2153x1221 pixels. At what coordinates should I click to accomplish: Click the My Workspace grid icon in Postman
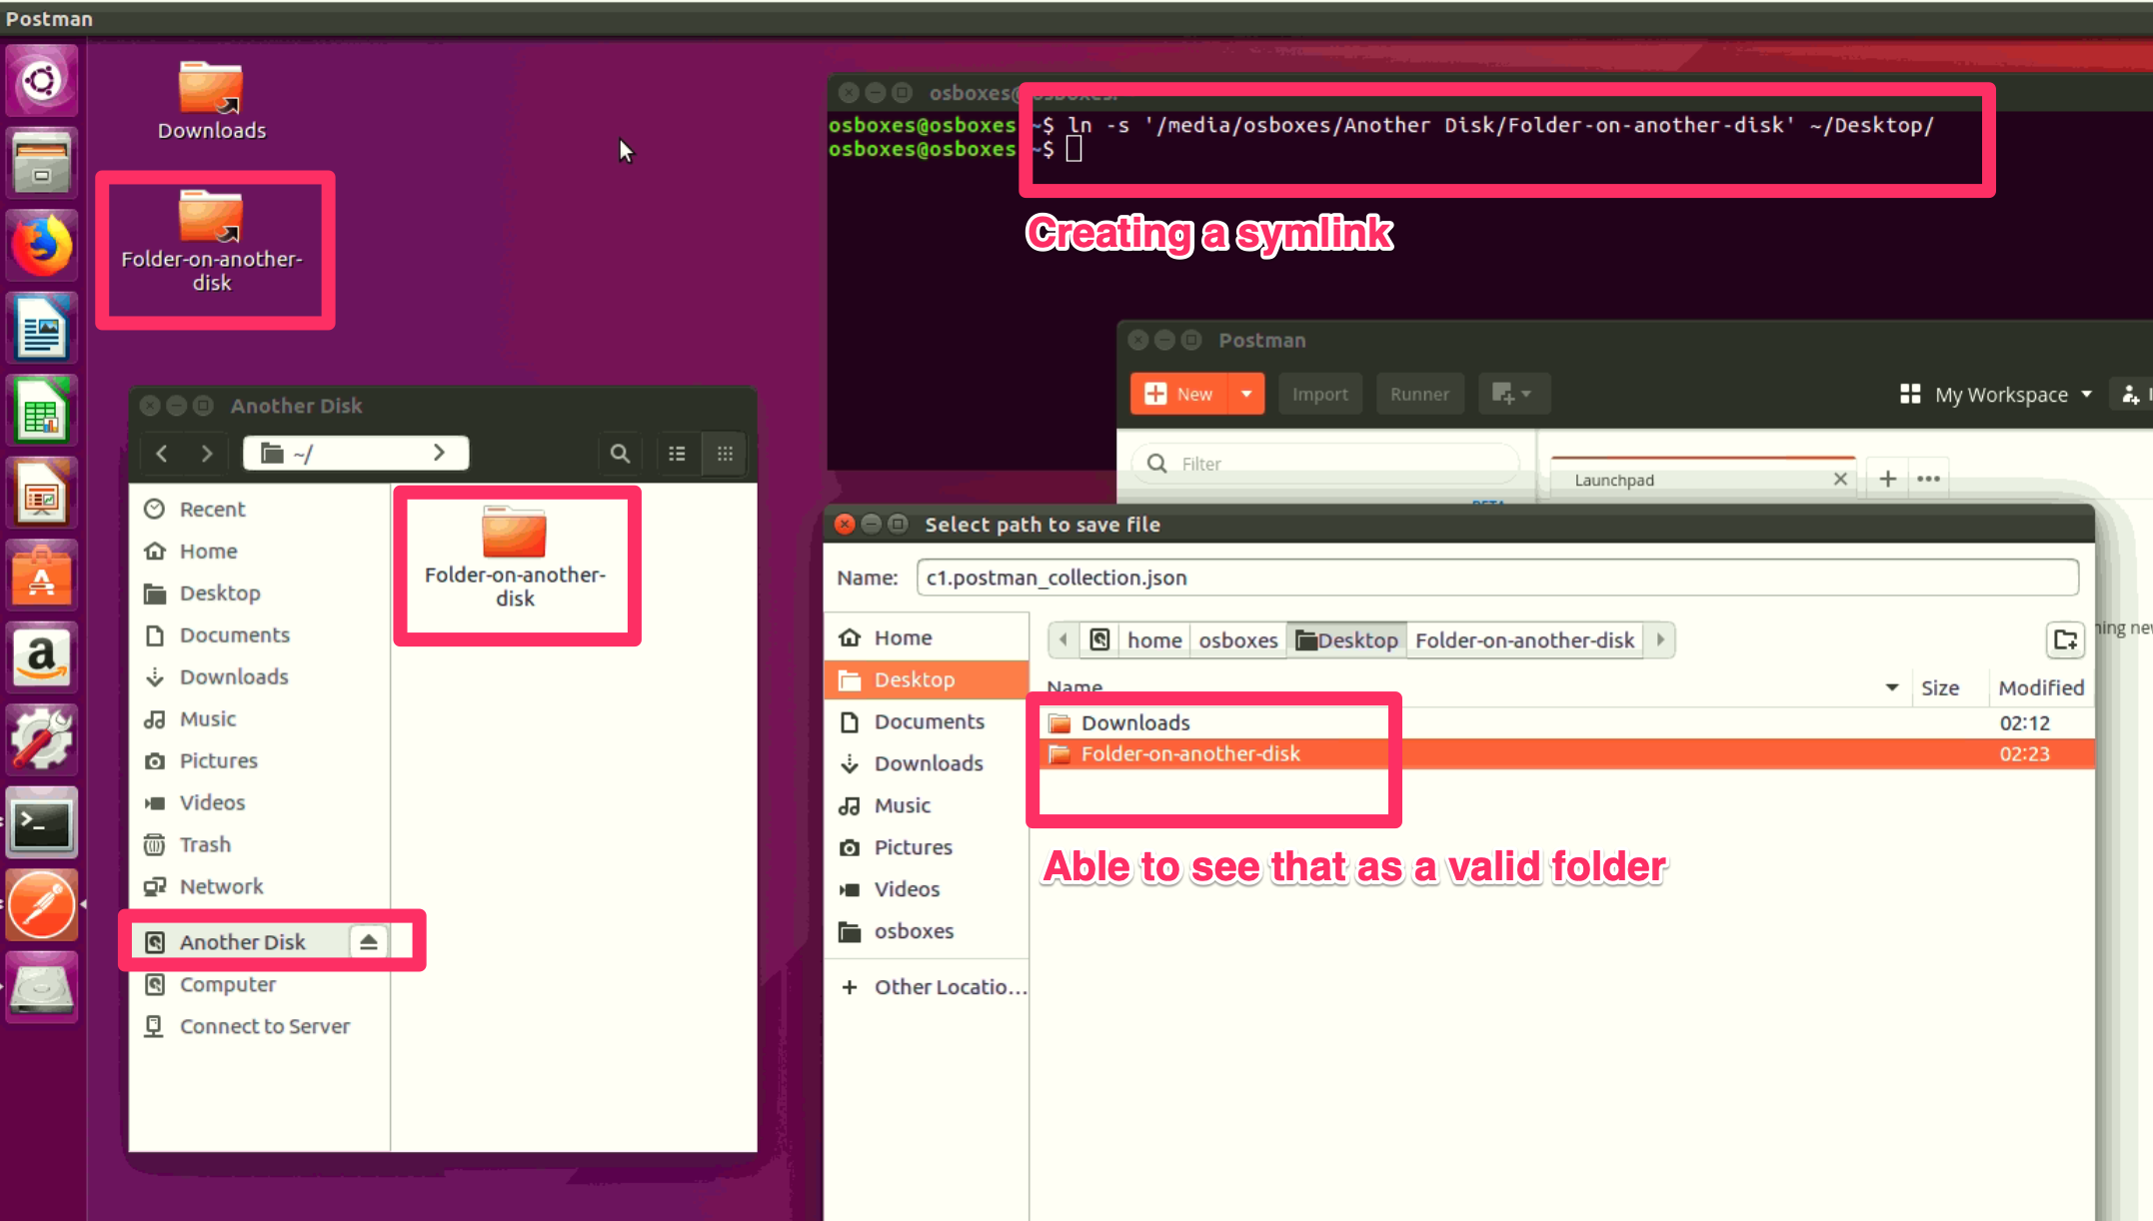pyautogui.click(x=1910, y=394)
